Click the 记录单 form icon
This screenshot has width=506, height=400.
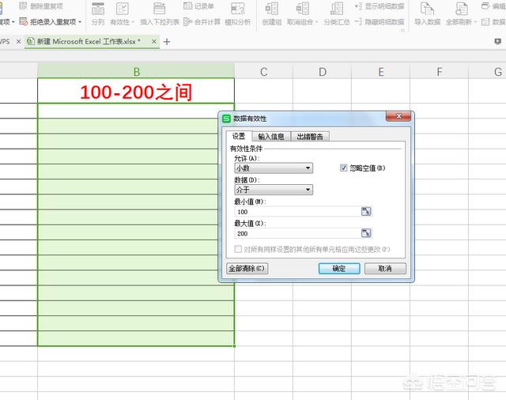(187, 6)
